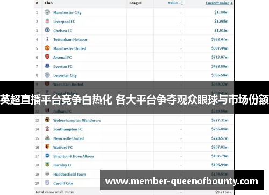Image resolution: width=269 pixels, height=195 pixels.
Task: Click the $207.02m Watford value
Action: (220, 147)
